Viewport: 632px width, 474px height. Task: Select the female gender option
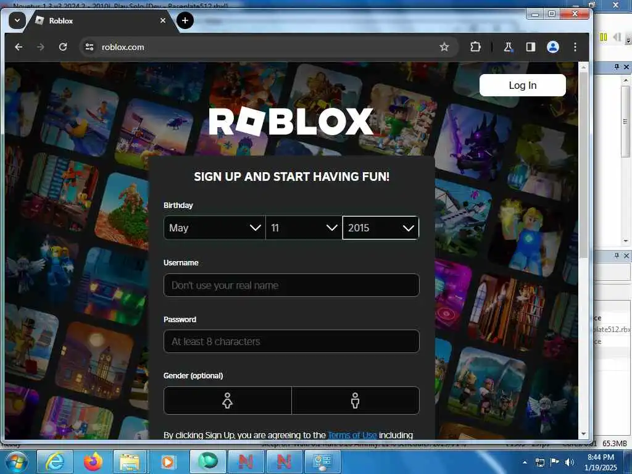[228, 401]
